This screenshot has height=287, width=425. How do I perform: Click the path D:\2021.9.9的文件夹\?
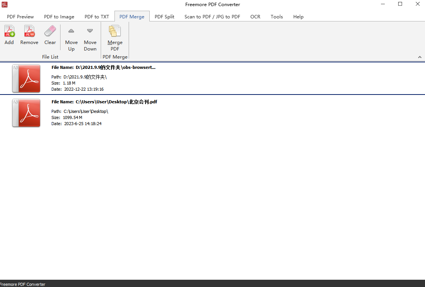tap(85, 77)
